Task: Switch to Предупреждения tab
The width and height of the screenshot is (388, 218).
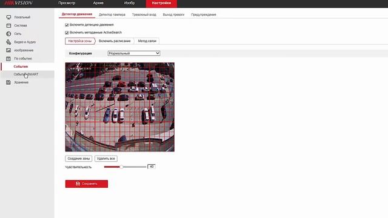Action: click(204, 15)
